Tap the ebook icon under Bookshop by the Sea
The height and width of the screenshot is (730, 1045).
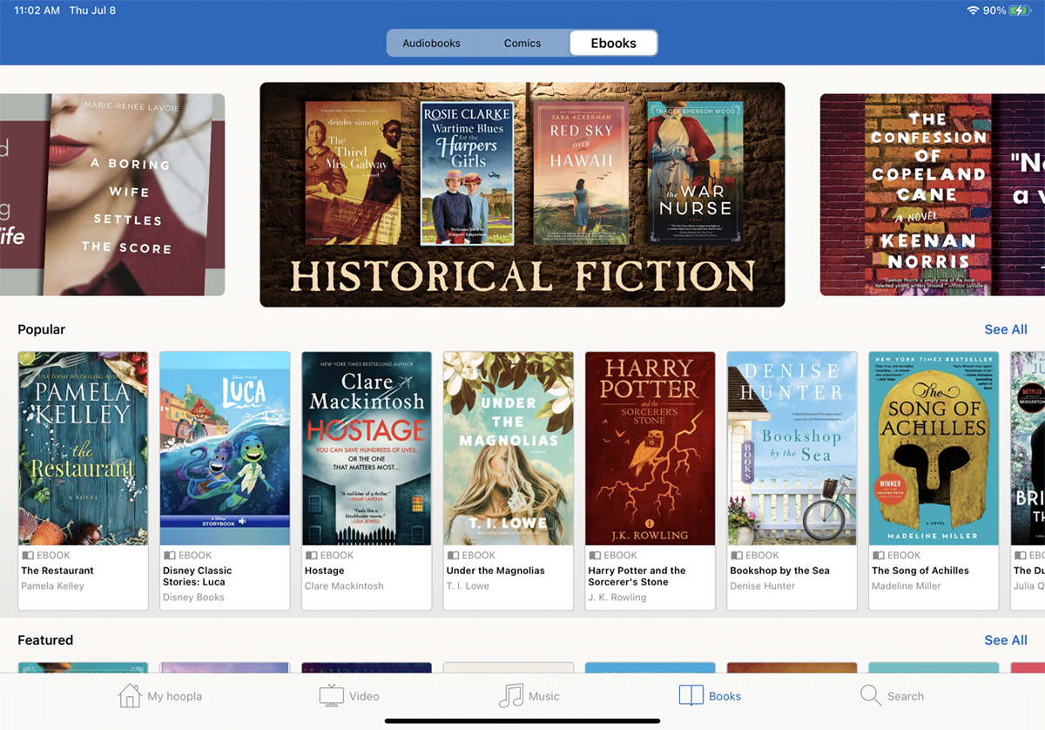coord(737,555)
